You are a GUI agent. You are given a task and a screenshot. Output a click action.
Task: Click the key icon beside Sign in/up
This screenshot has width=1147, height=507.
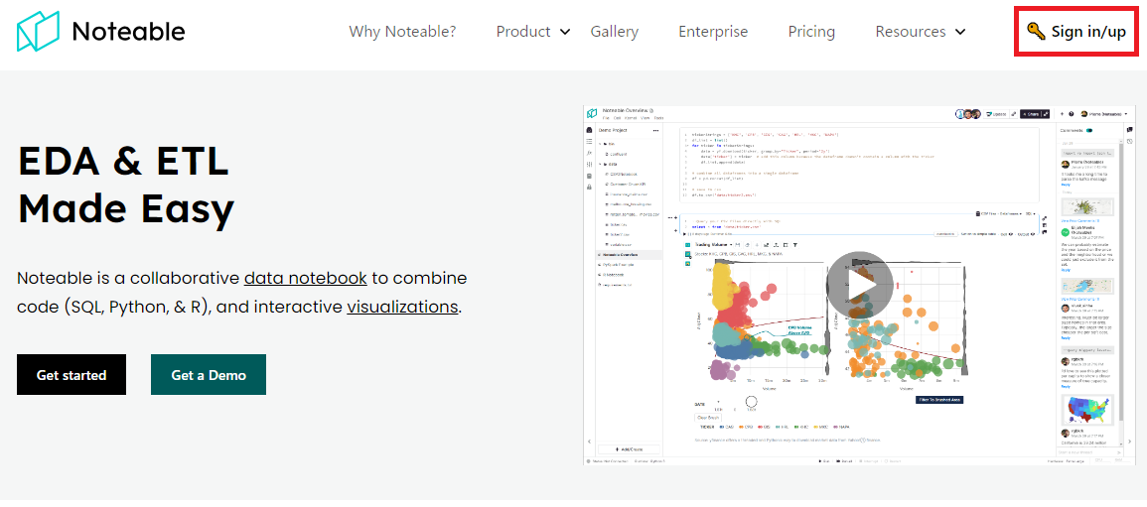coord(1036,32)
